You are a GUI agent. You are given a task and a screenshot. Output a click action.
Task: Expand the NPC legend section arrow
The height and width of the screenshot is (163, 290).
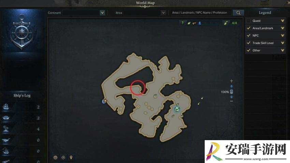282,35
